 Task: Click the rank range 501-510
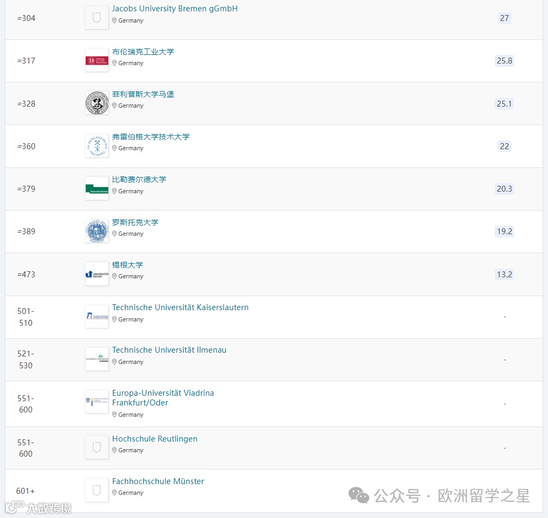tap(25, 317)
